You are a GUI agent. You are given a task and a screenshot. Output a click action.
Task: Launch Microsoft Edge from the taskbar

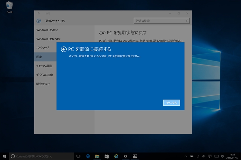click(x=88, y=156)
